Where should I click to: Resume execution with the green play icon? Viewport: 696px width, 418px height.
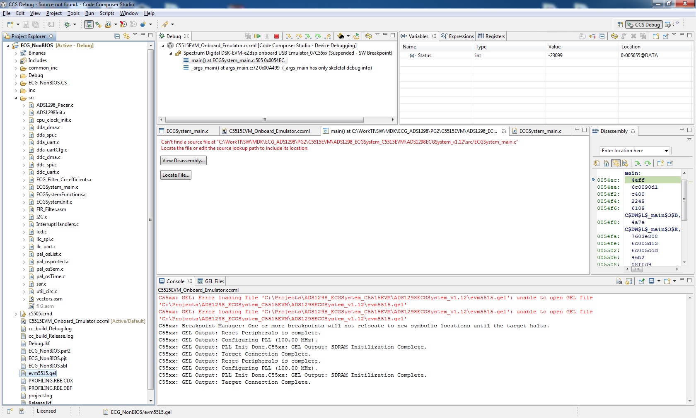pyautogui.click(x=257, y=36)
